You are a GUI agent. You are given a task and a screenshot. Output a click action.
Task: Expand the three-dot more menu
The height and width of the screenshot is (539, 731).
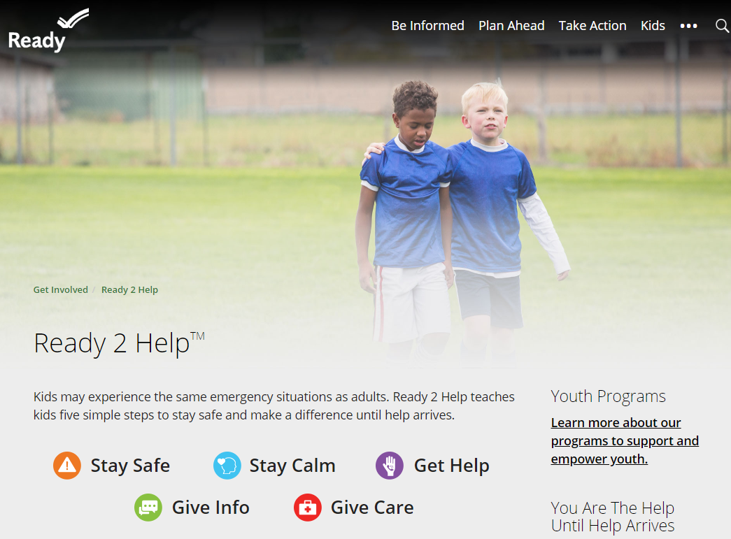(688, 26)
